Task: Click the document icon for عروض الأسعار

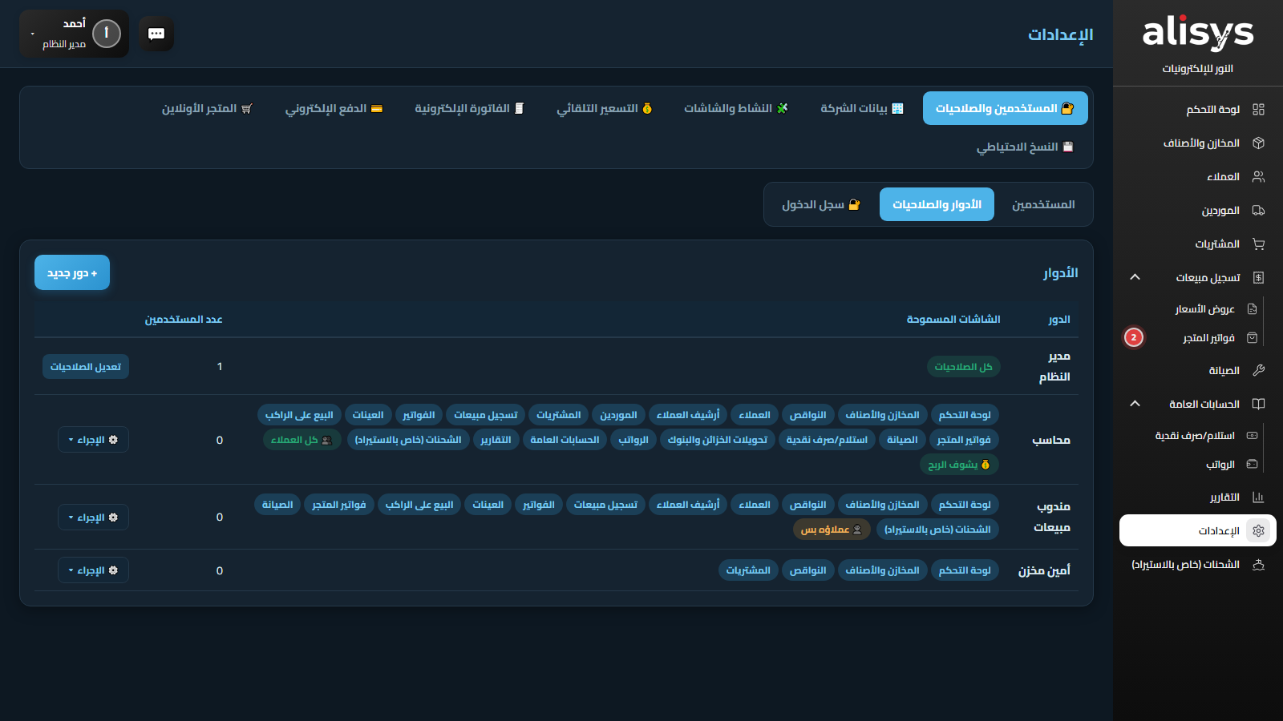Action: click(1253, 308)
